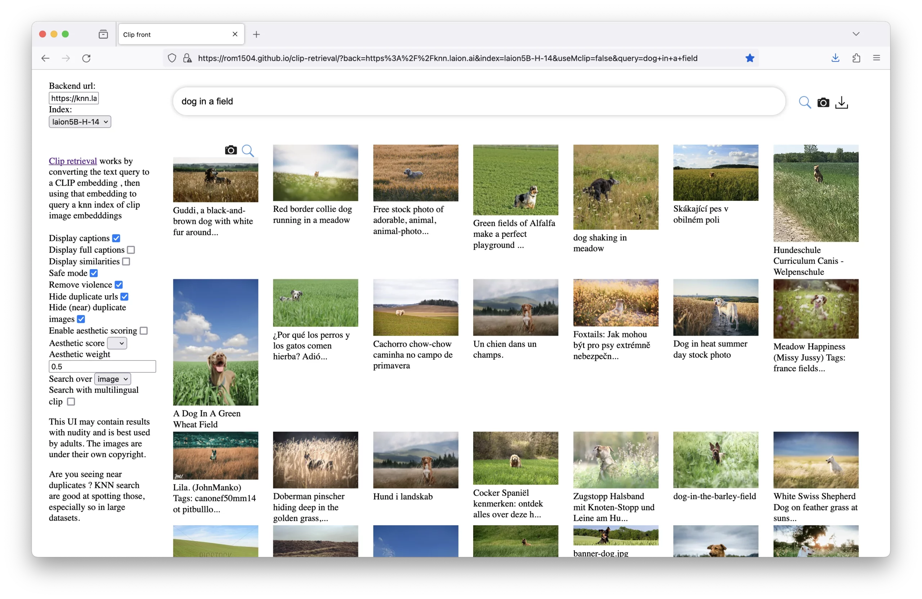Open the Aesthetic score dropdown
The width and height of the screenshot is (922, 599).
pos(117,343)
